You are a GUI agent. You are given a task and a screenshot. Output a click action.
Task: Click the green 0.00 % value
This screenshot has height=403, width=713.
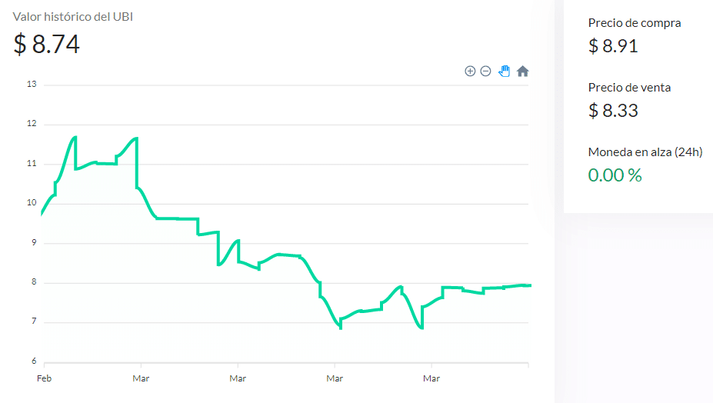615,175
